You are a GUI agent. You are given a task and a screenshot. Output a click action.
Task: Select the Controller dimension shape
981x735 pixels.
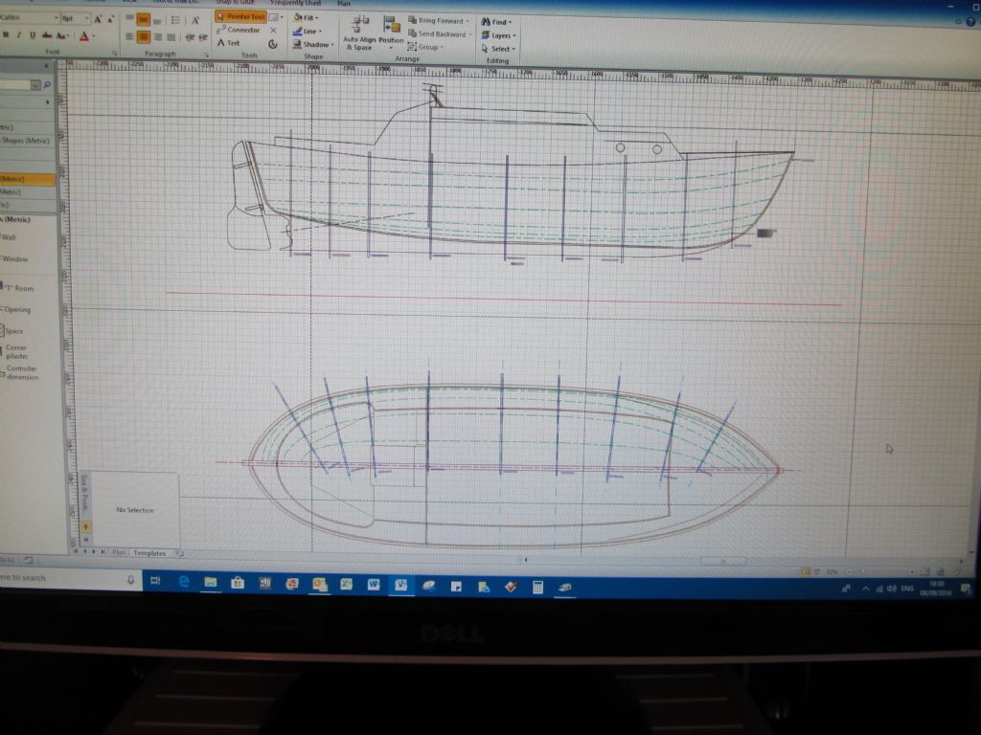(x=20, y=373)
